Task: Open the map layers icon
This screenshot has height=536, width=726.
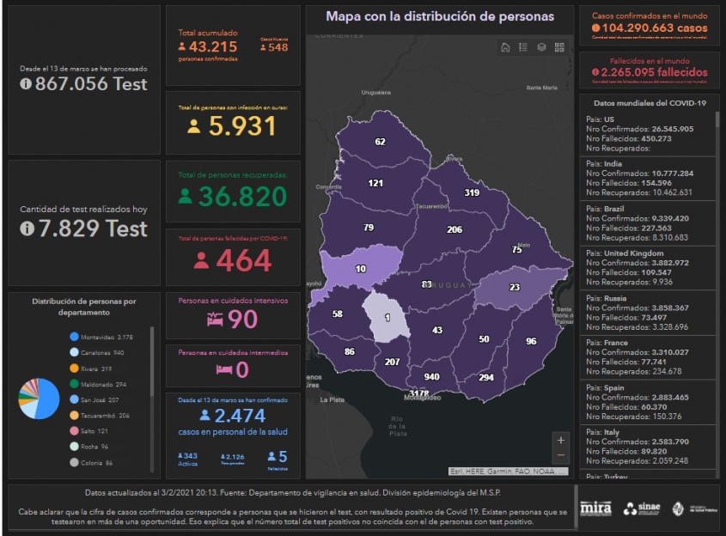Action: click(x=541, y=47)
